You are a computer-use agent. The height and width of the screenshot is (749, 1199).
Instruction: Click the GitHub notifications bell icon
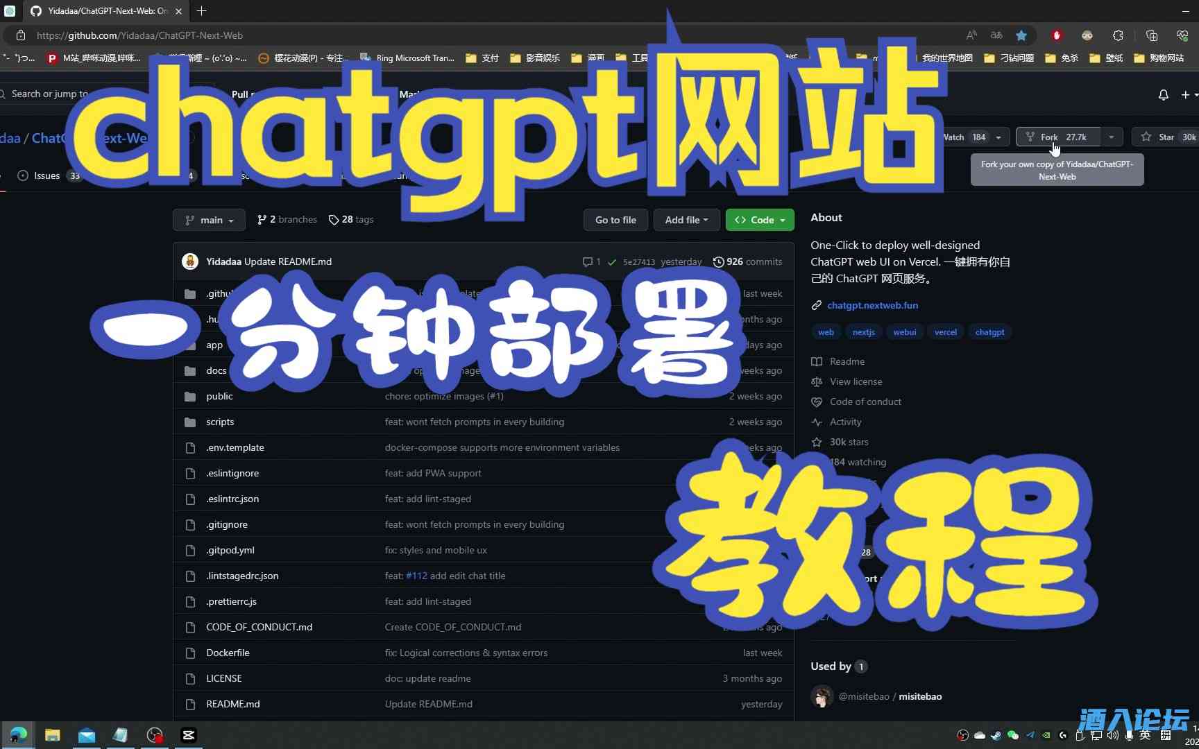click(x=1164, y=94)
